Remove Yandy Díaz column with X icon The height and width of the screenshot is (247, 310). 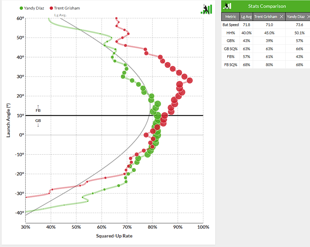click(x=307, y=17)
